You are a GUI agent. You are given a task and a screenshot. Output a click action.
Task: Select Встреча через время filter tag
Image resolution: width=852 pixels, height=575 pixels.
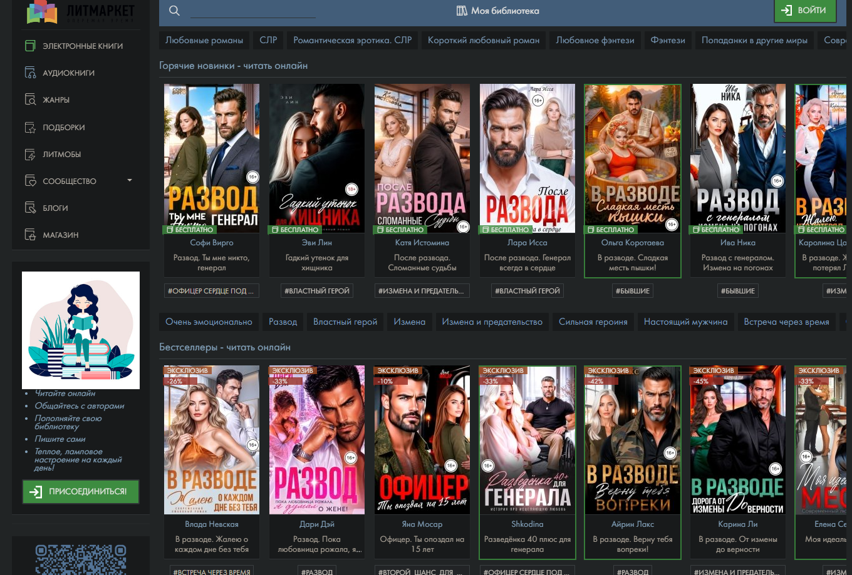click(787, 322)
